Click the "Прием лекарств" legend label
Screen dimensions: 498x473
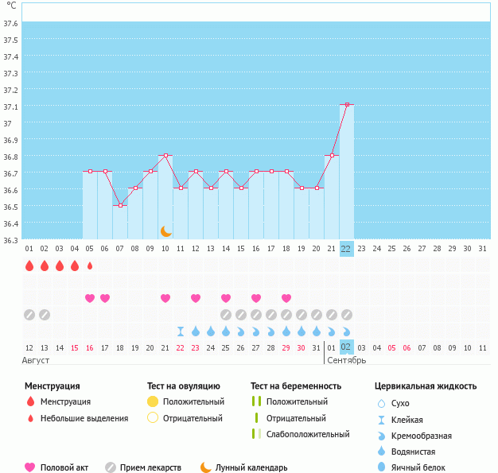click(x=150, y=467)
